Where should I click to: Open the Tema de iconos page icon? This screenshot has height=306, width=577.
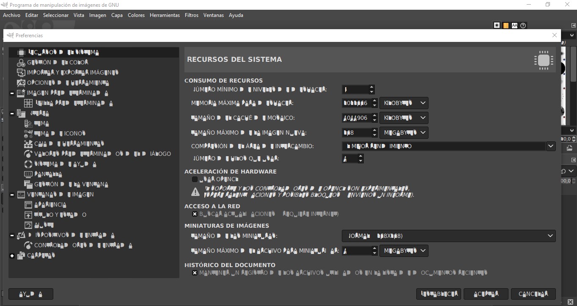coord(28,134)
